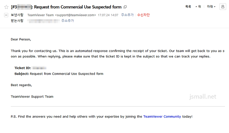Select the TeamViewer Team sender address
The width and height of the screenshot is (229, 133).
[x=62, y=15]
